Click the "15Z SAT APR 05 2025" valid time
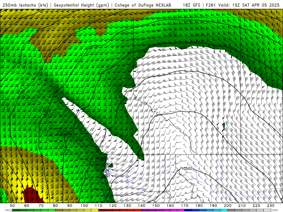Screen dimensions: 283x212 coord(256,5)
